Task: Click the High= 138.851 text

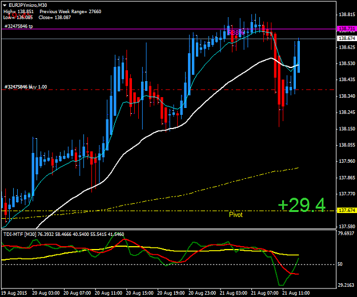Action: (x=18, y=11)
